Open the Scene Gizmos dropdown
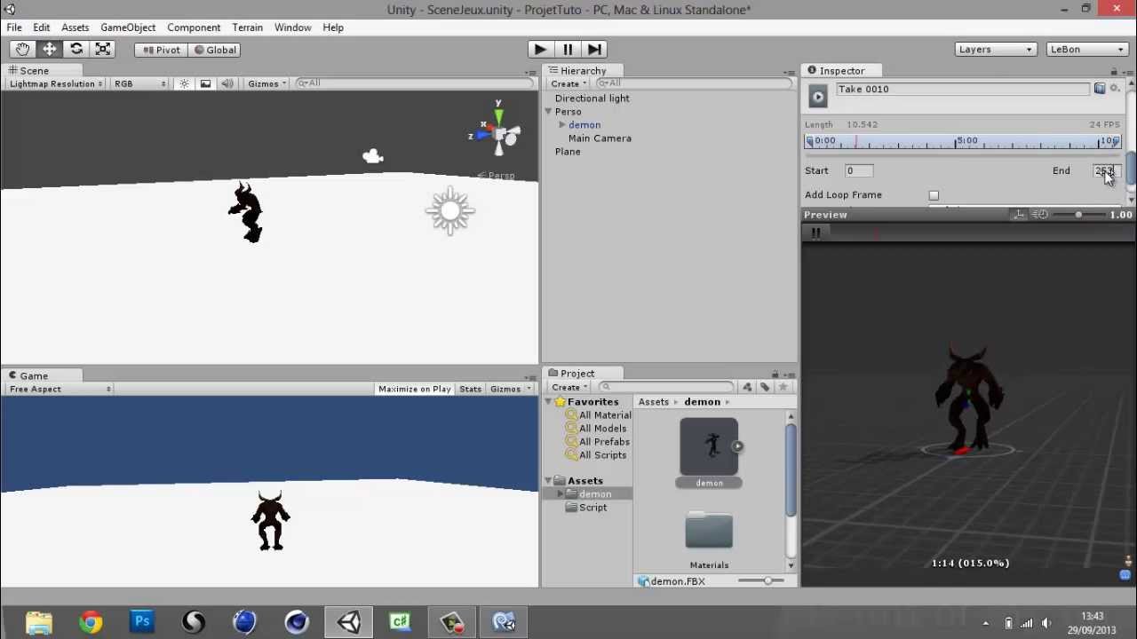 pos(266,83)
